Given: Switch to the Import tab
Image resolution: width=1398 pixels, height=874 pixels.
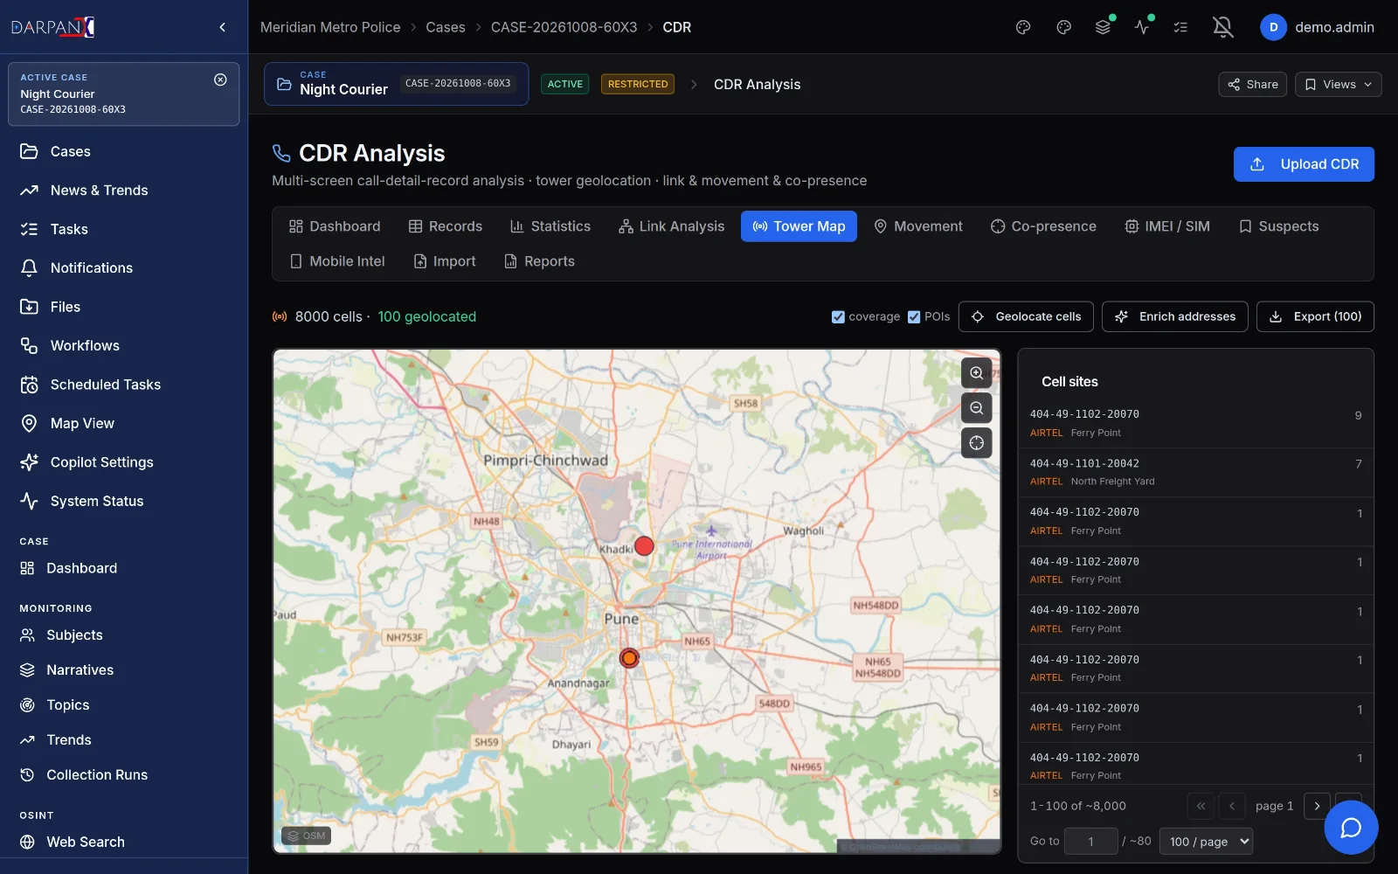Looking at the screenshot, I should tap(445, 261).
